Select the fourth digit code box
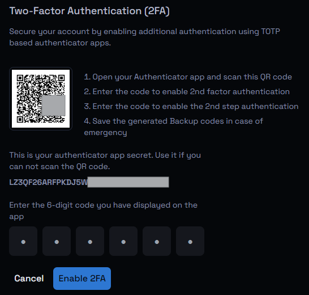 pos(123,241)
